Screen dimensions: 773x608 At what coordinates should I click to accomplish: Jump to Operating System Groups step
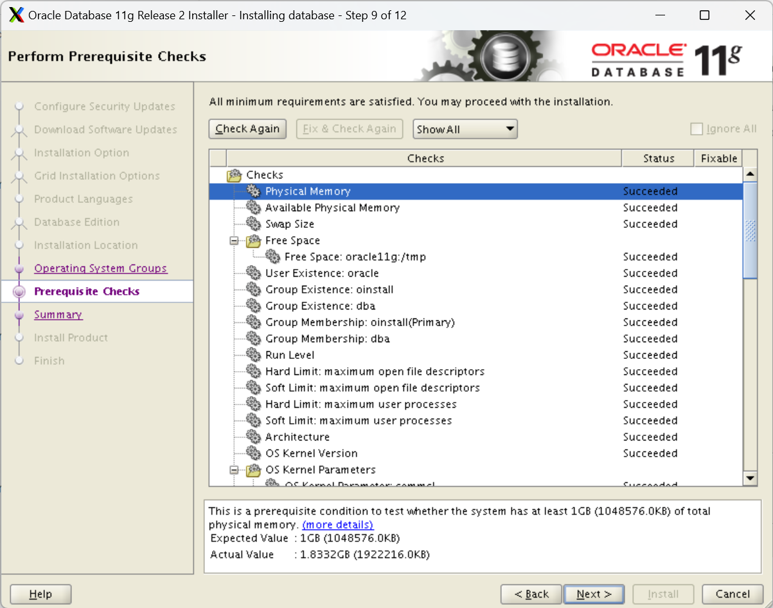point(101,268)
